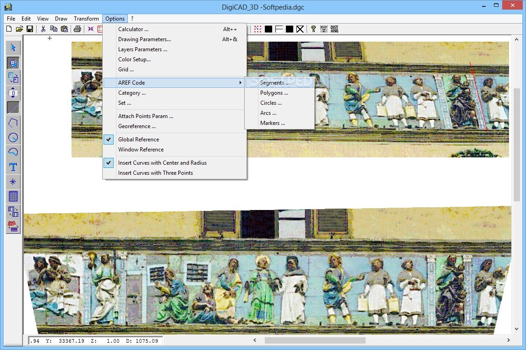Viewport: 526px width, 350px height.
Task: Click the red mesh-to-grid transform tool
Action: tap(13, 226)
